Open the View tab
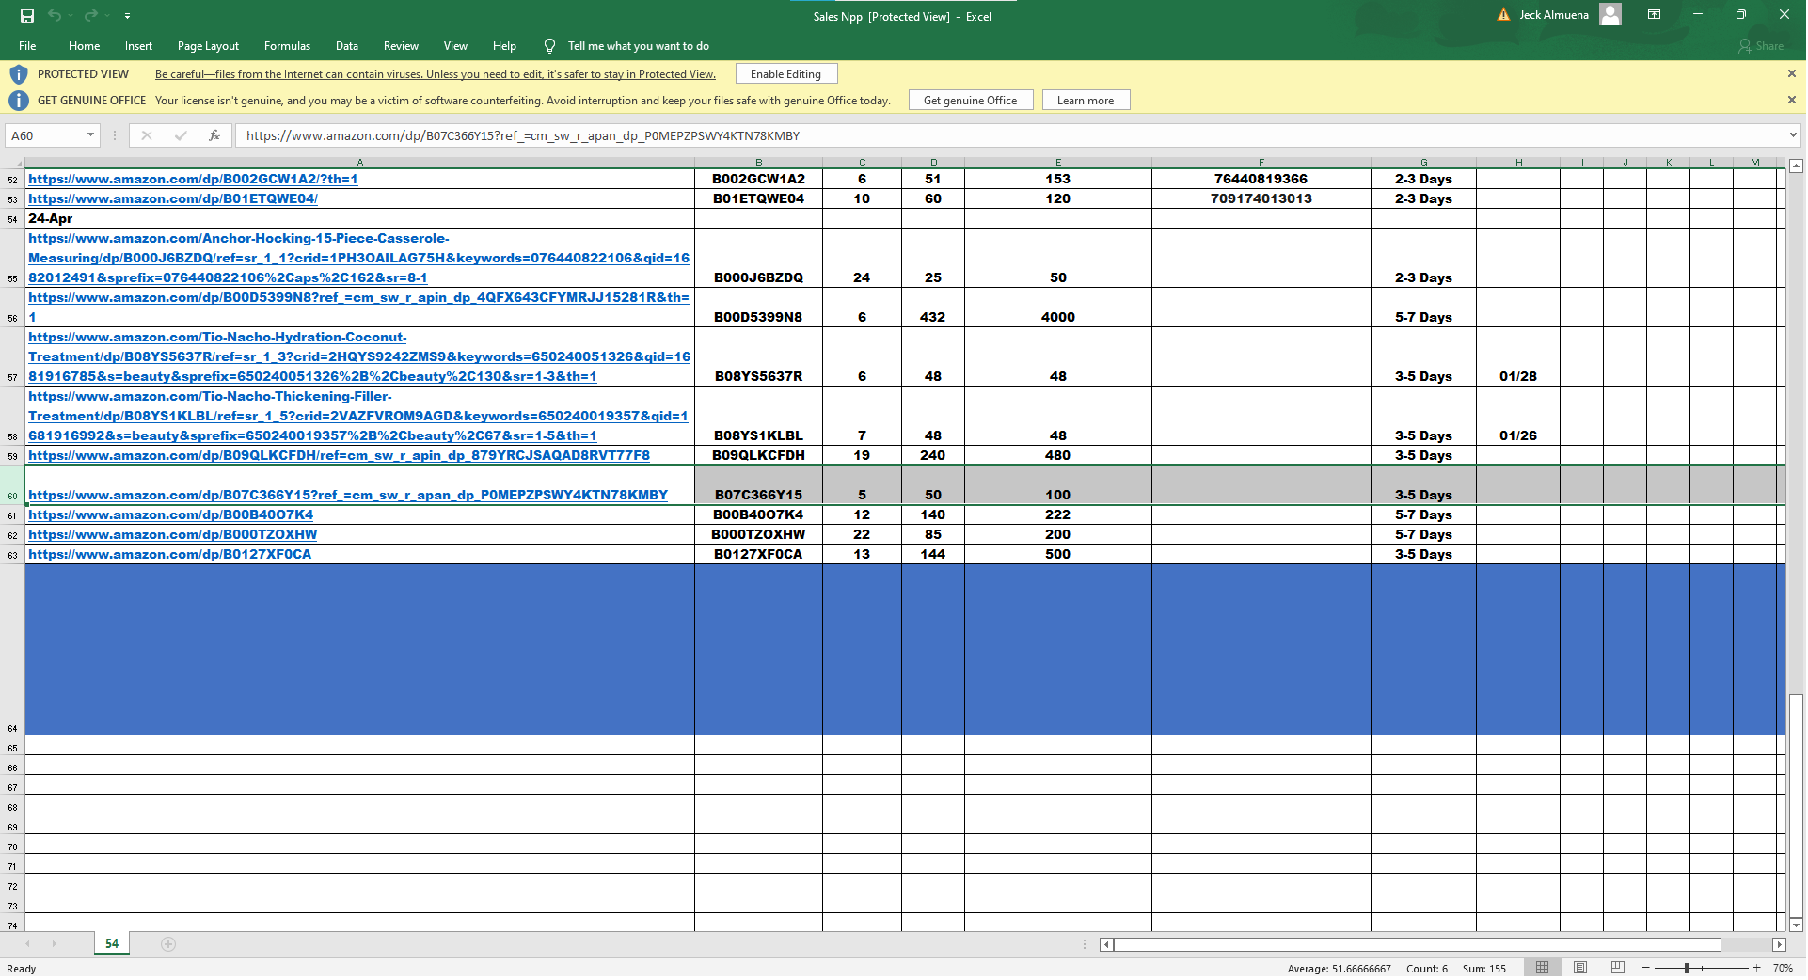The height and width of the screenshot is (980, 1808). coord(455,46)
